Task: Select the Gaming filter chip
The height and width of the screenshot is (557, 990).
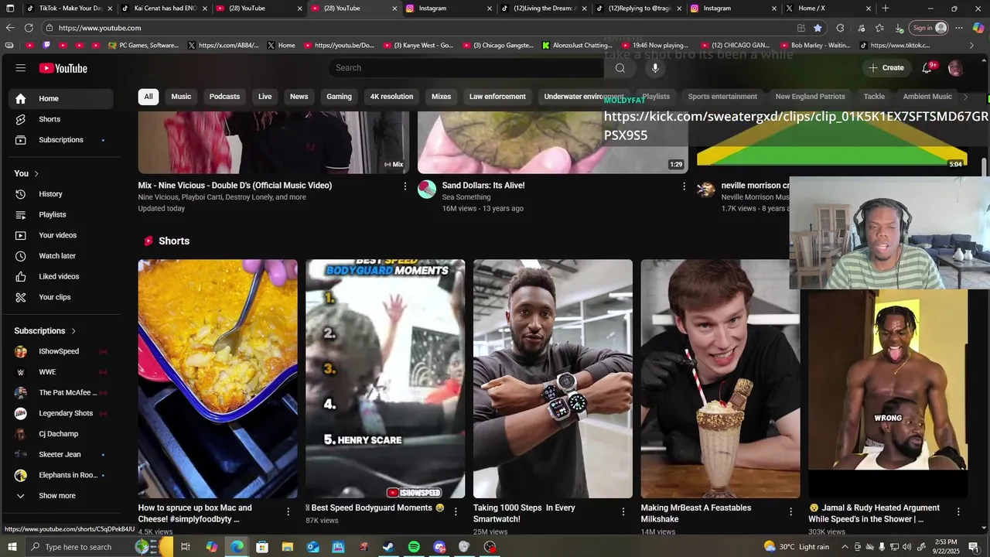Action: [339, 97]
